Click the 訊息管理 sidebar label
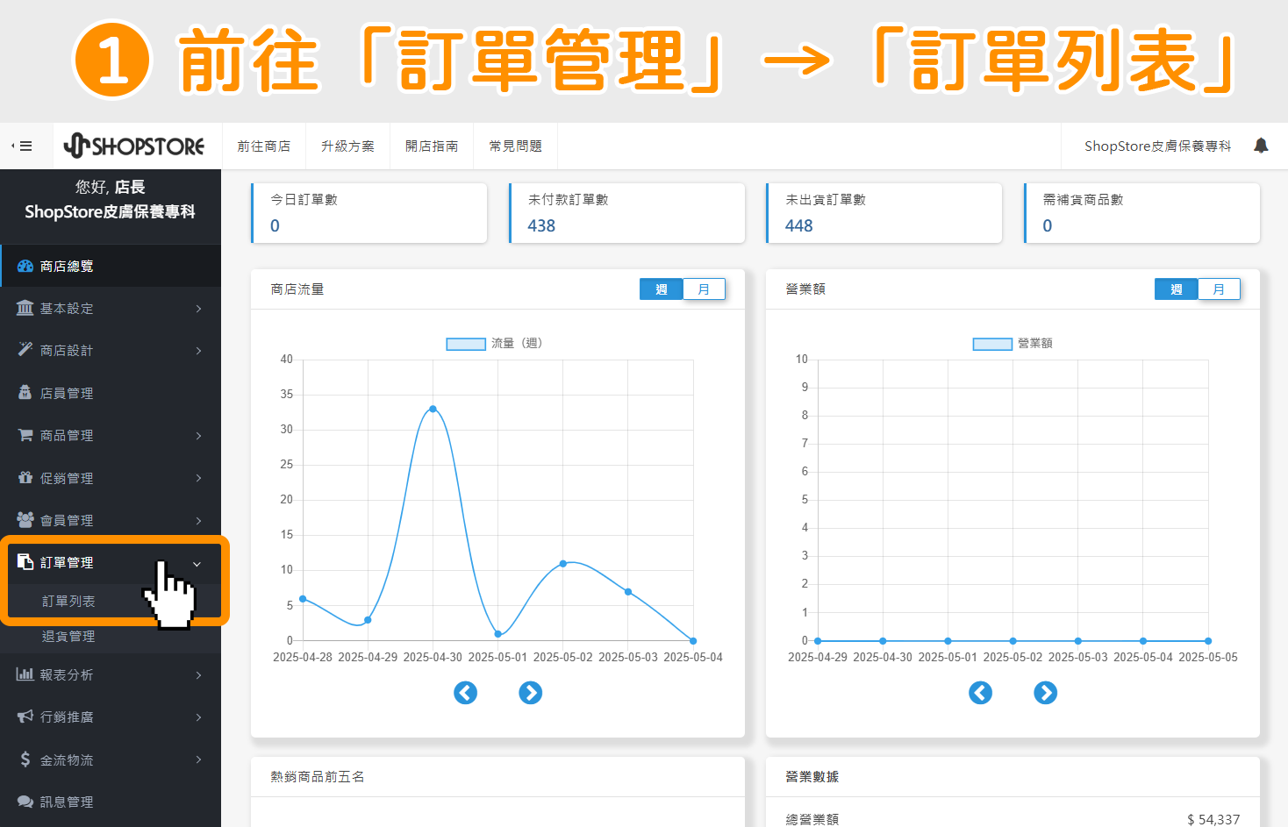This screenshot has height=827, width=1288. pyautogui.click(x=67, y=802)
